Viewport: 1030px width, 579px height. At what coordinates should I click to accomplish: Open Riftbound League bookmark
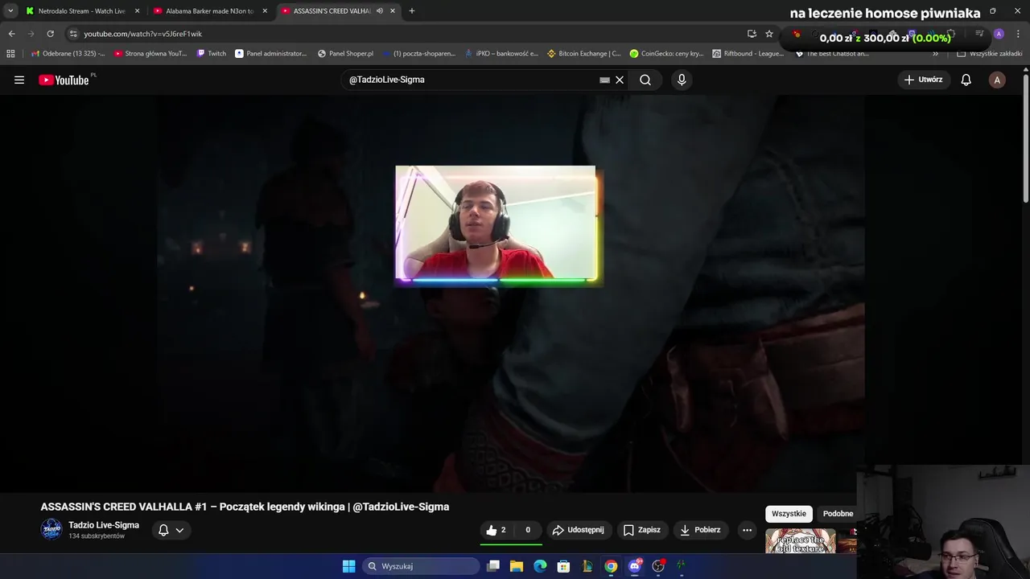click(x=748, y=54)
